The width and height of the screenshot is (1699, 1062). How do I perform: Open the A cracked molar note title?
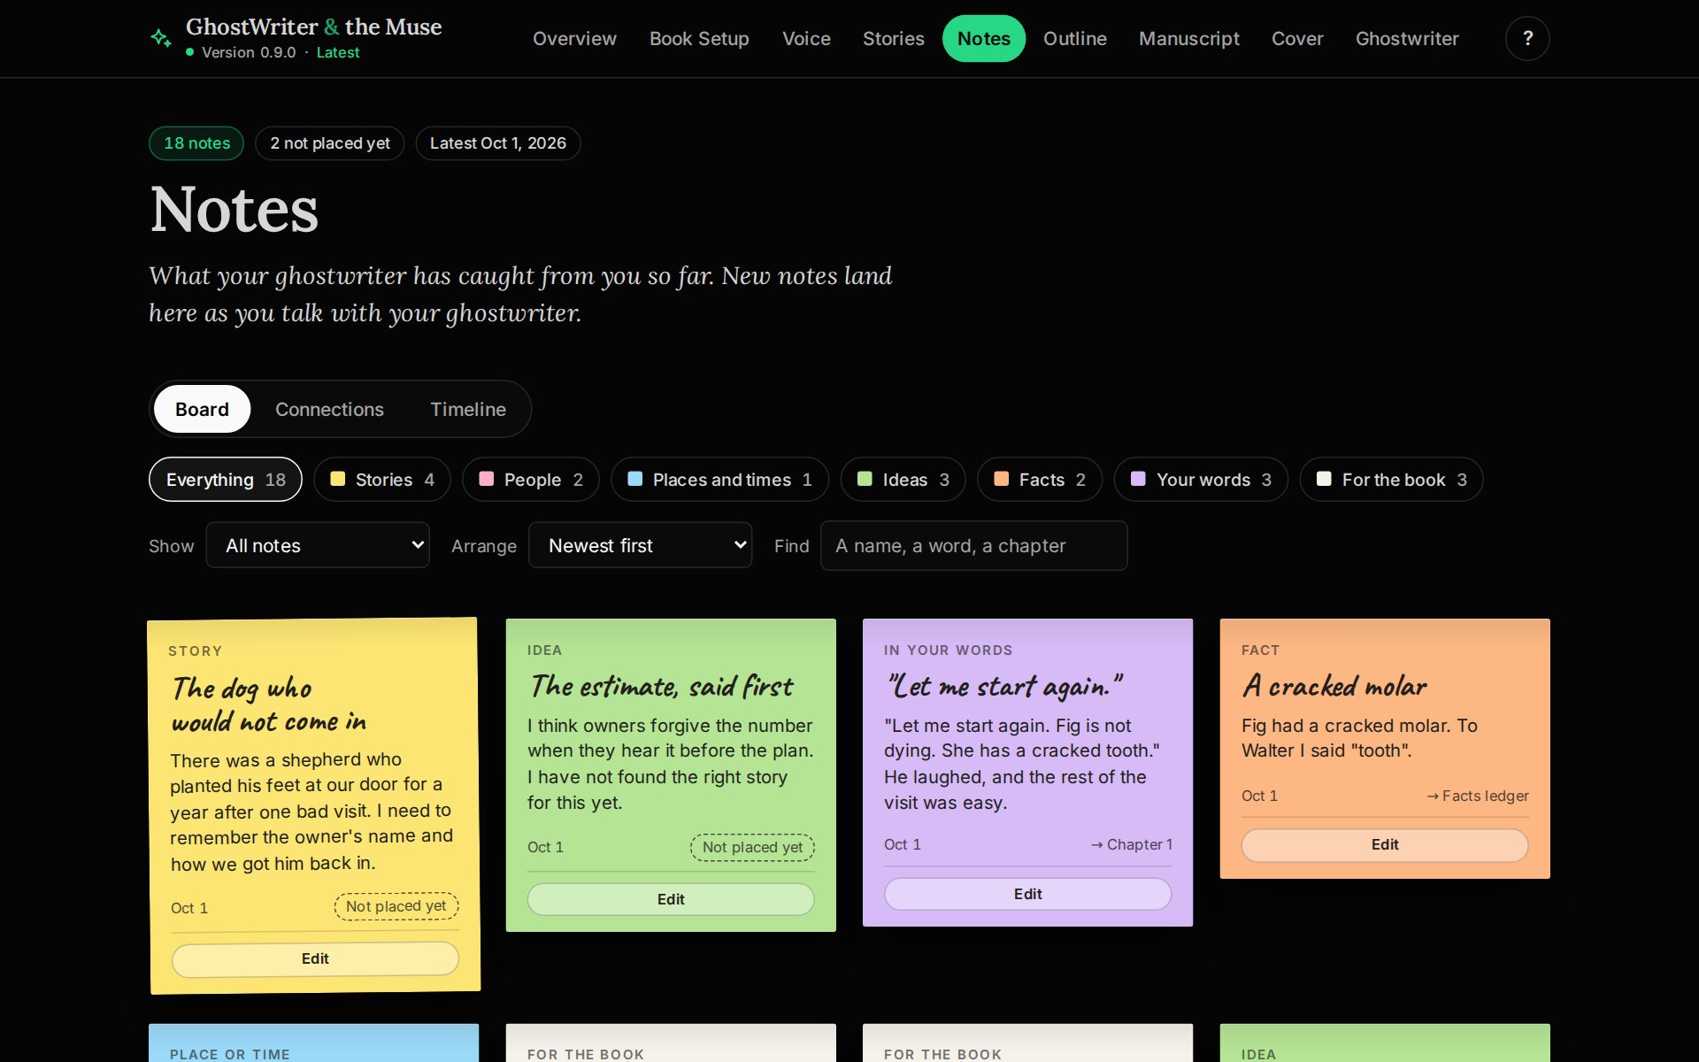[x=1334, y=686]
